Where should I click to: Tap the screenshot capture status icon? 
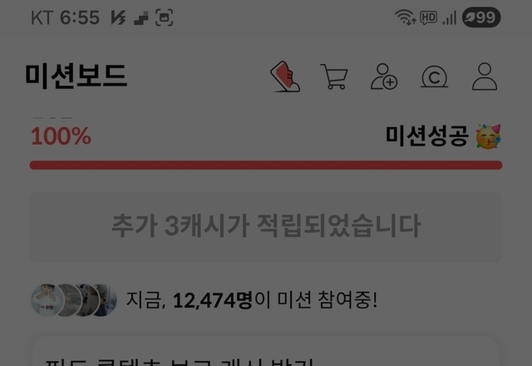click(x=165, y=17)
